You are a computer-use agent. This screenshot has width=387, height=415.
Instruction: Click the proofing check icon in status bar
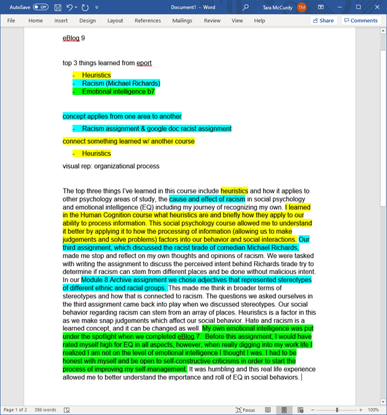[66, 410]
